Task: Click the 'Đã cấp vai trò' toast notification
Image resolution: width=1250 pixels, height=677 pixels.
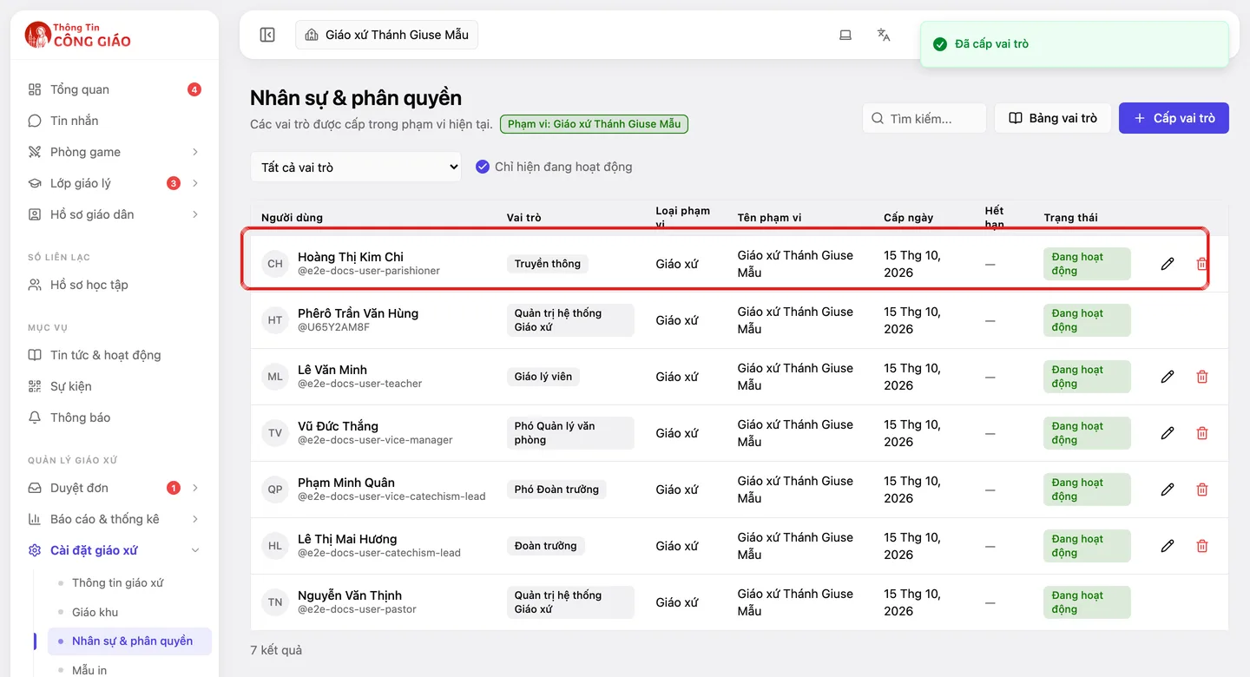Action: click(1075, 44)
